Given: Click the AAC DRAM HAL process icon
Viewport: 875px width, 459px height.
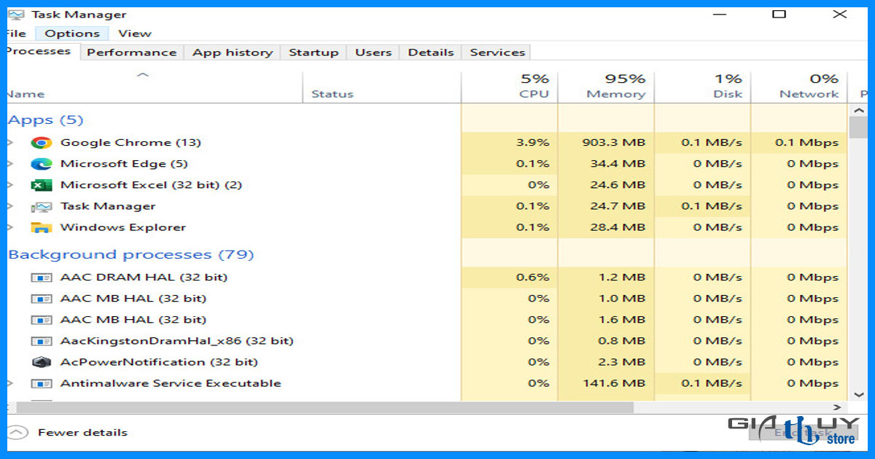Looking at the screenshot, I should pos(42,278).
